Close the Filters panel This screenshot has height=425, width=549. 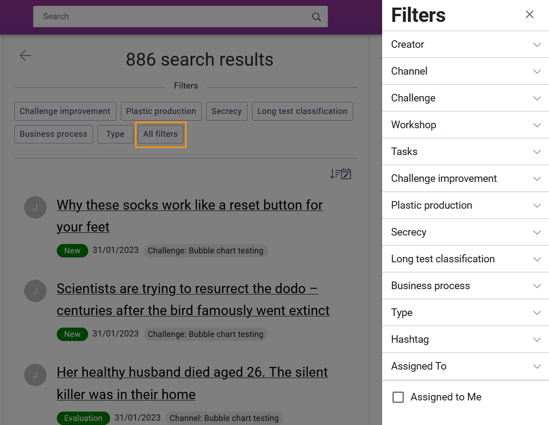tap(530, 14)
